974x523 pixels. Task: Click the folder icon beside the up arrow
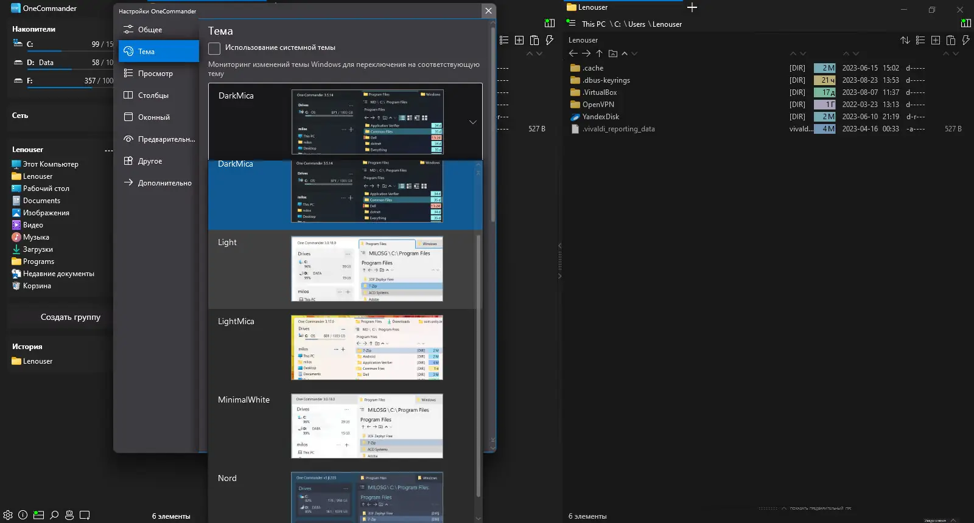click(x=613, y=54)
